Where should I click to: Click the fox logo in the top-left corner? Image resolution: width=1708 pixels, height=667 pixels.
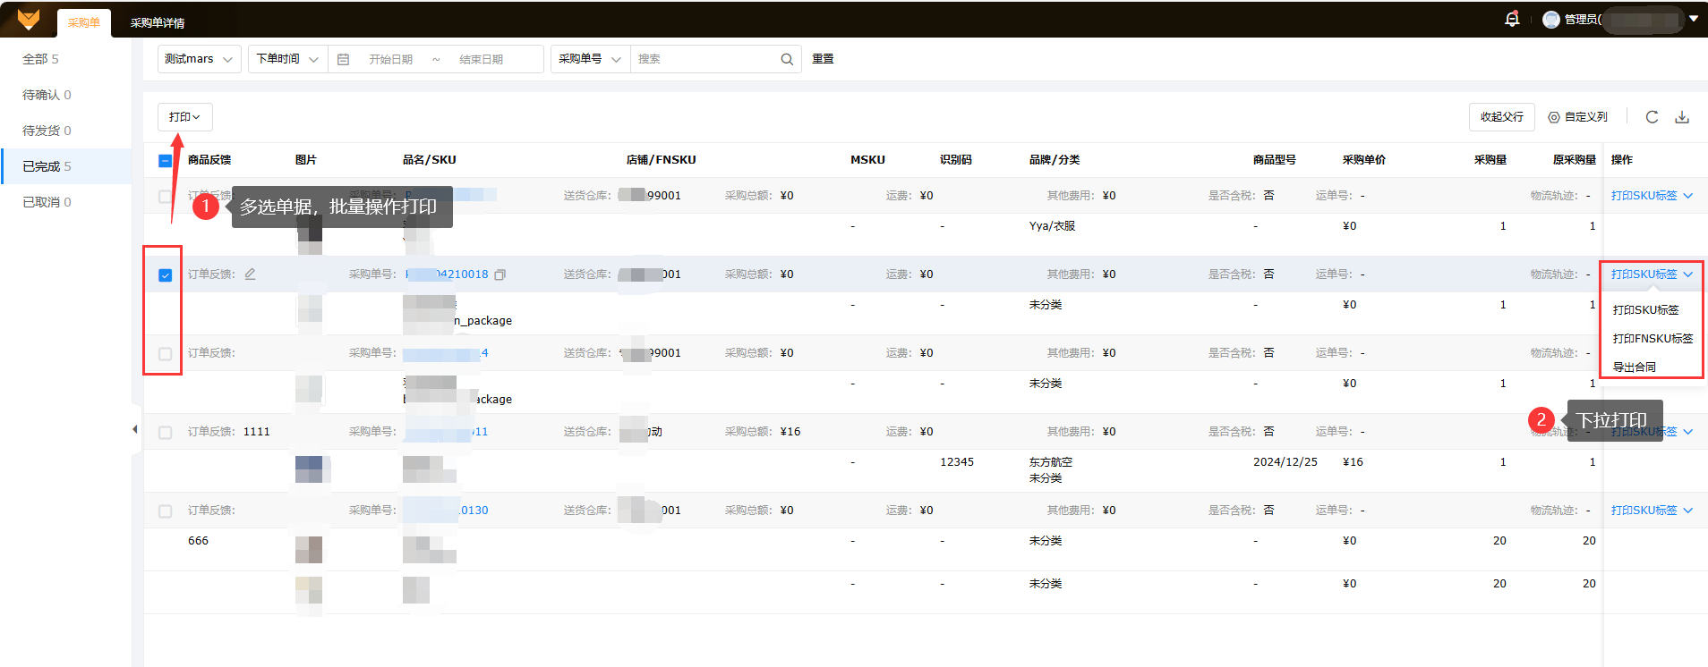tap(29, 20)
